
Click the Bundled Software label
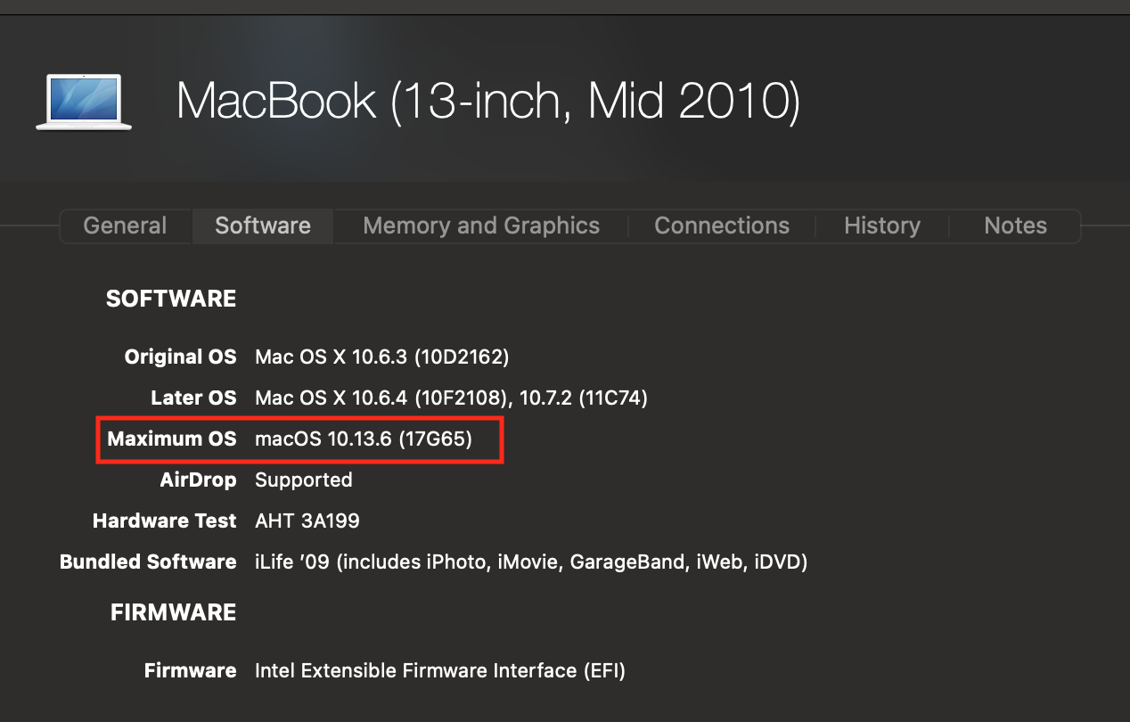pyautogui.click(x=148, y=562)
